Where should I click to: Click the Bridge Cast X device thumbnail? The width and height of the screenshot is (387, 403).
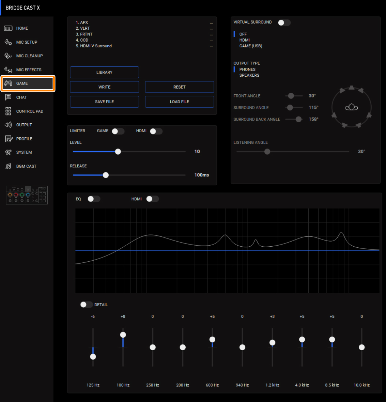[27, 195]
